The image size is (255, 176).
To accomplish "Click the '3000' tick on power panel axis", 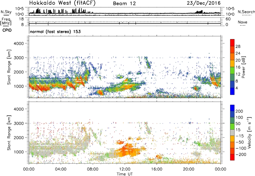I will pos(18,58).
